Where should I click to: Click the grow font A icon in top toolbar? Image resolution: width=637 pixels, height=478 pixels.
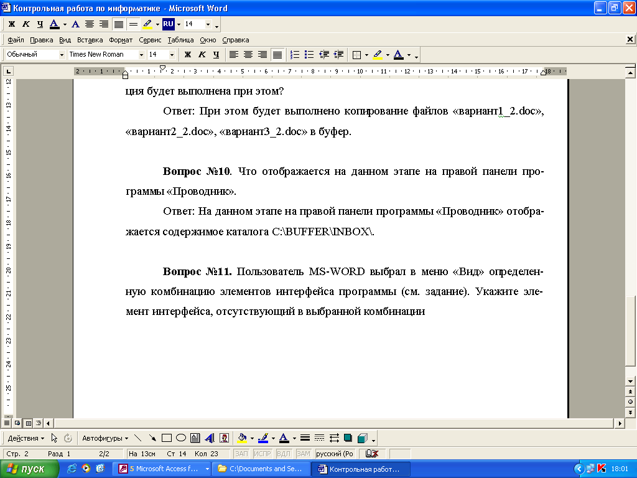(75, 24)
